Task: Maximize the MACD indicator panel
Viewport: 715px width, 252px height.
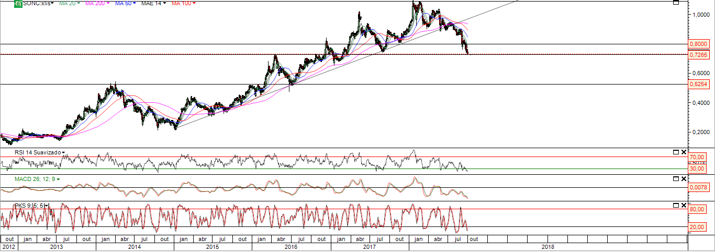Action: 675,178
